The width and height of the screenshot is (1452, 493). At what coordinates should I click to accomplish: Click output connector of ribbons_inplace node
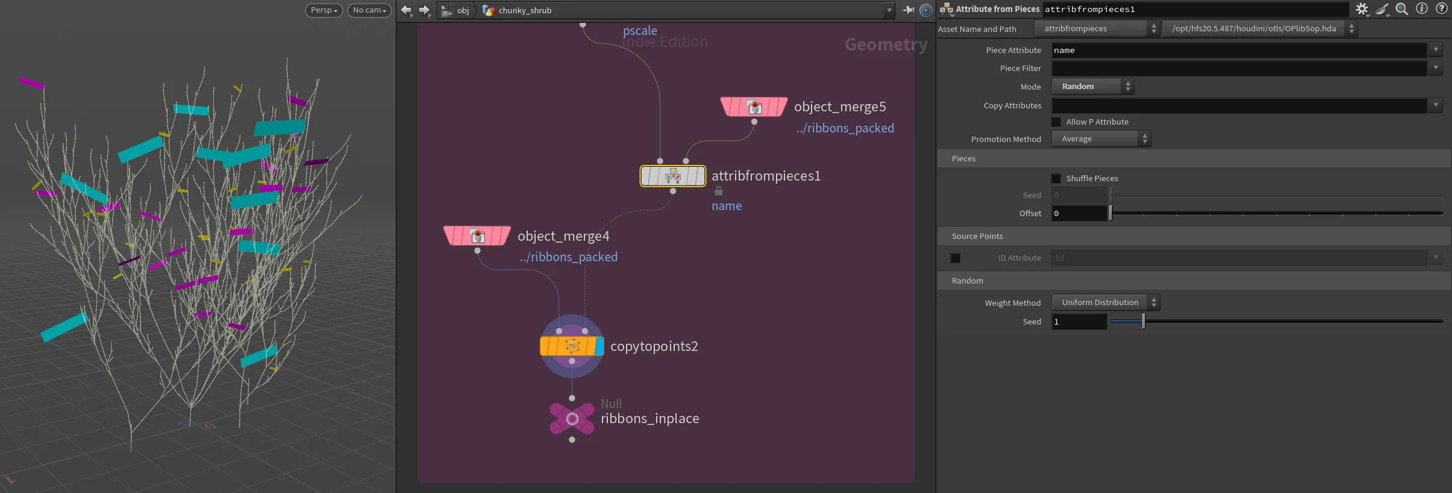tap(572, 439)
